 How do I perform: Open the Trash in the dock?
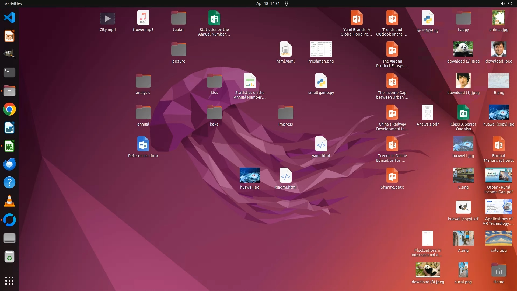click(x=9, y=257)
